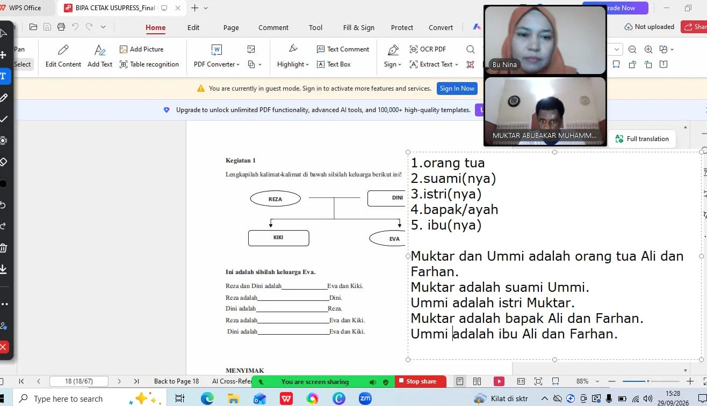
Task: Start OCR PDF recognition
Action: (428, 49)
